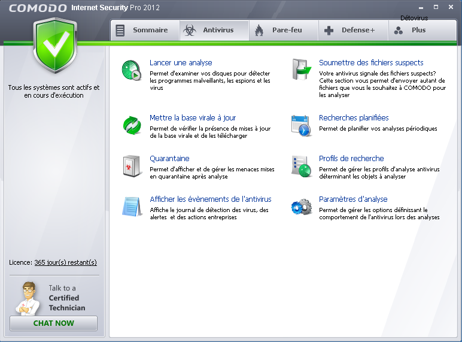
Task: Click the calendar clock scheduled scans icon
Action: click(x=301, y=126)
